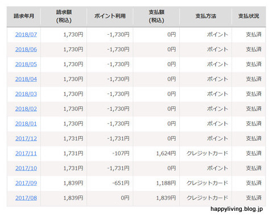Screen dimensions: 272x220
Task: Click 支払済 status in the 2018/05 row
Action: (x=254, y=64)
